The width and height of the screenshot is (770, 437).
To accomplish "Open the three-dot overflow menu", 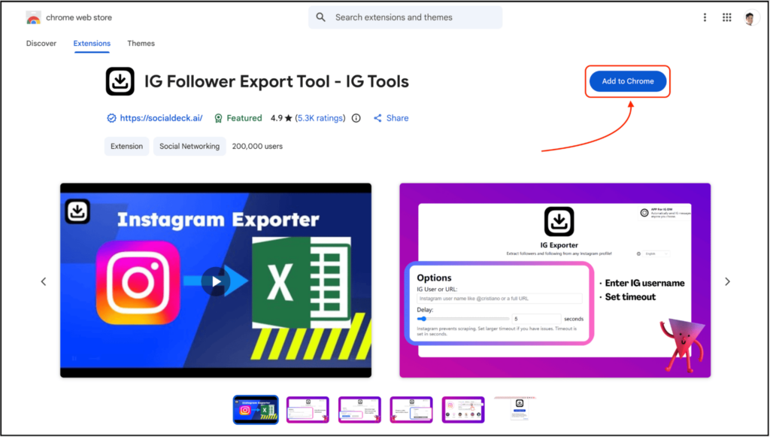I will click(705, 17).
